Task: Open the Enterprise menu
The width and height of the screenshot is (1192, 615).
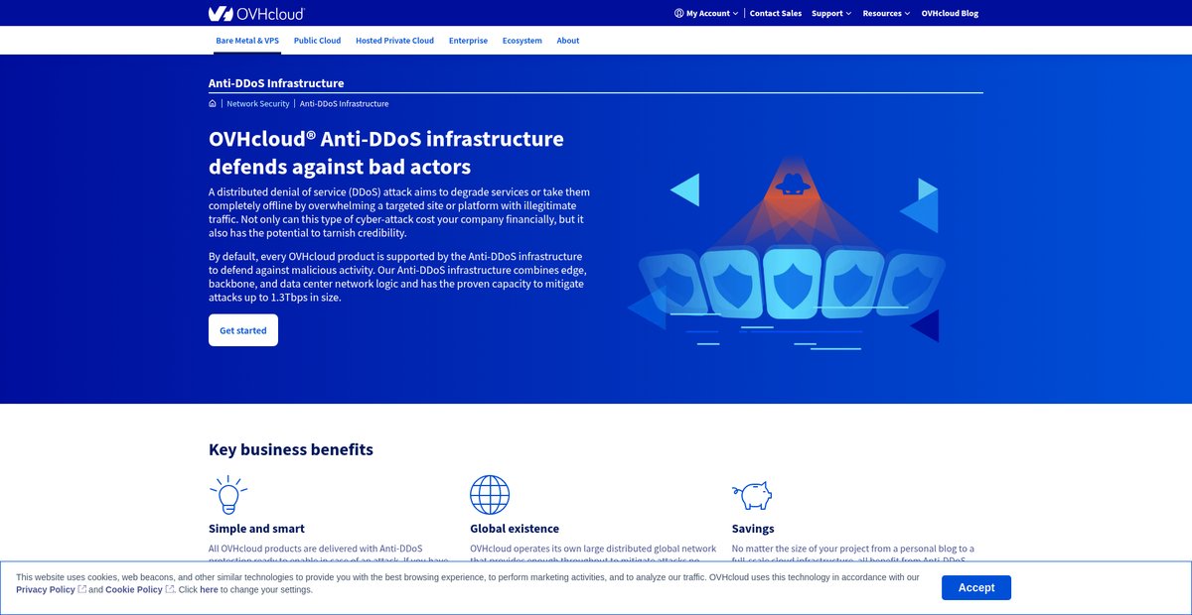Action: point(468,41)
